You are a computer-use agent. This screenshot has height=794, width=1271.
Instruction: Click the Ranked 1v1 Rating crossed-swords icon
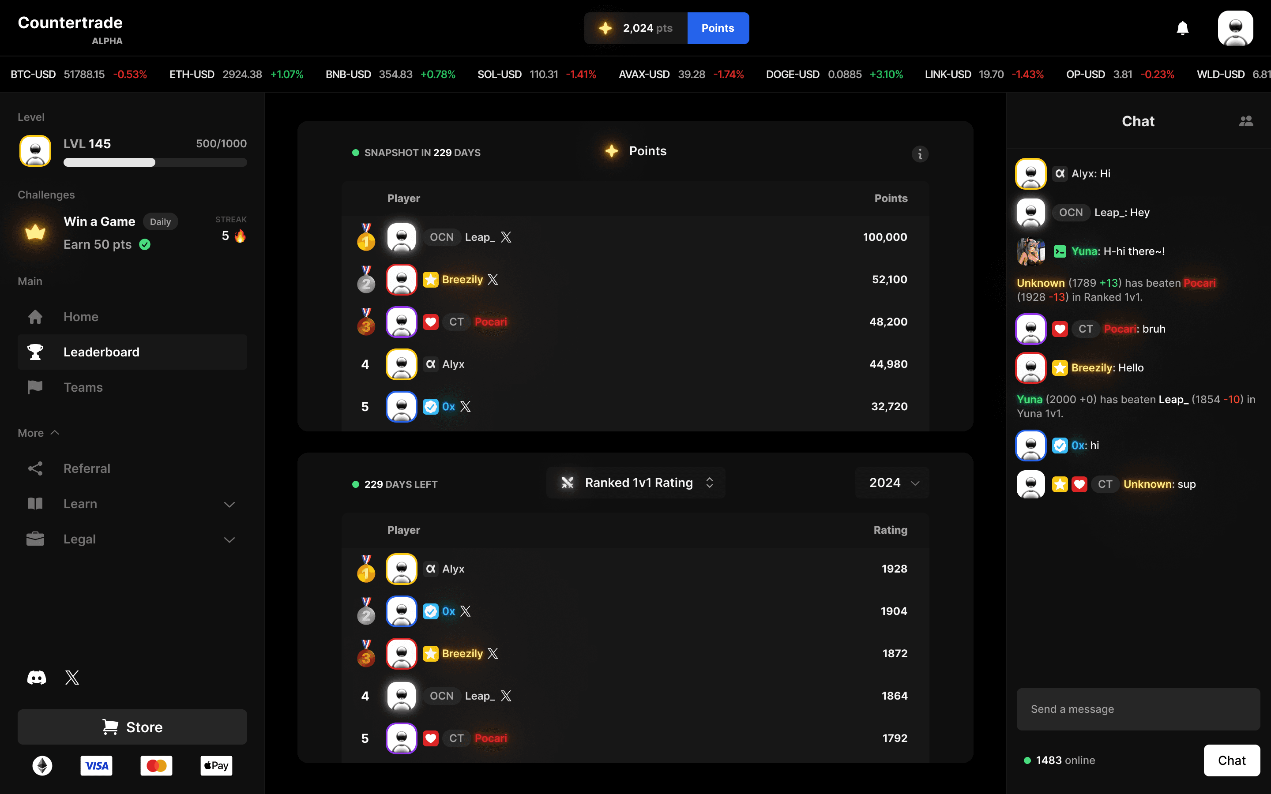point(568,482)
